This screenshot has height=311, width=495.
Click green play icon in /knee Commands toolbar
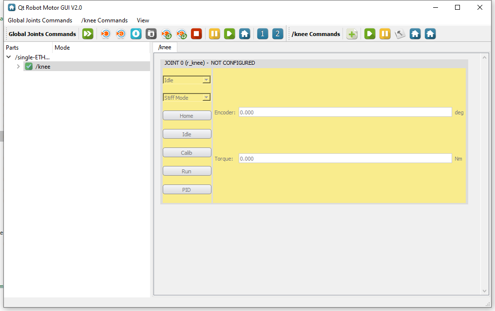click(x=370, y=34)
